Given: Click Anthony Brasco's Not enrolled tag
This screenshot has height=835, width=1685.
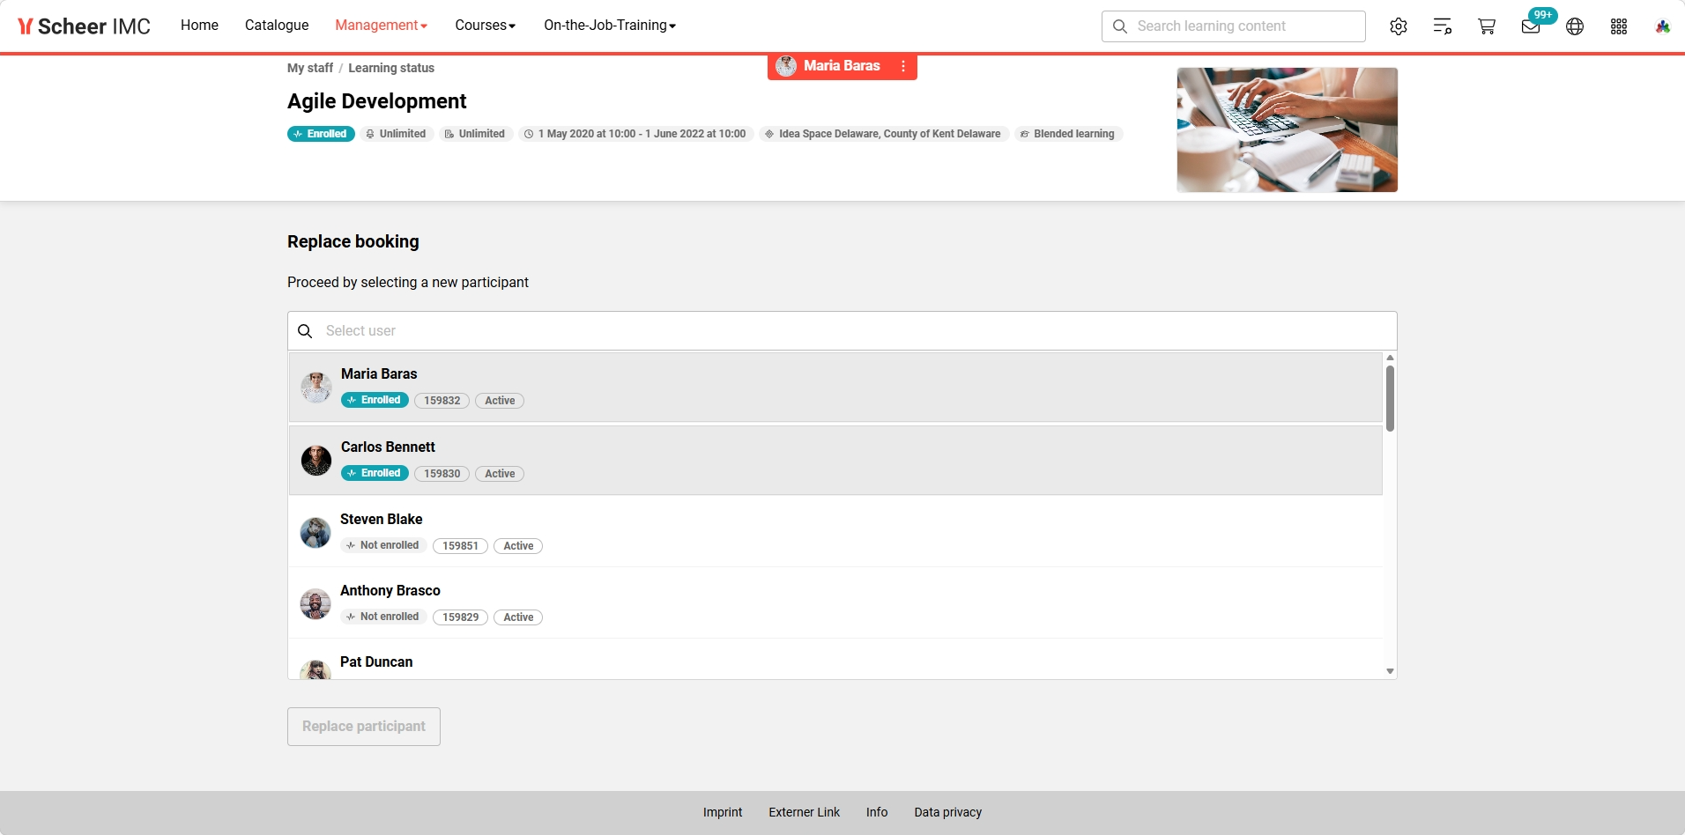Looking at the screenshot, I should click(x=383, y=617).
